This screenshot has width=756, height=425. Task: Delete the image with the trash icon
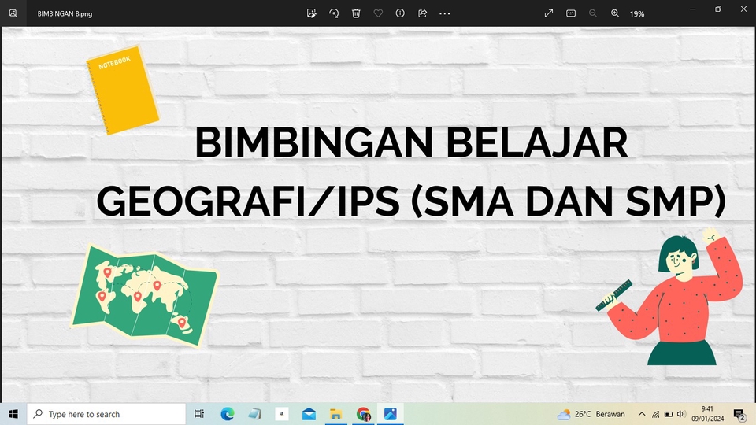(356, 13)
